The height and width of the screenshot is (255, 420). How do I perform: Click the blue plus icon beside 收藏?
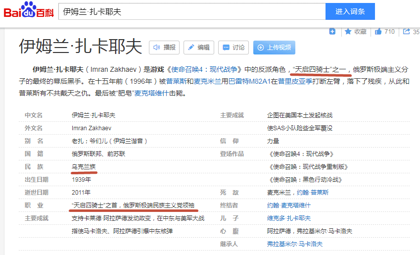(332, 32)
